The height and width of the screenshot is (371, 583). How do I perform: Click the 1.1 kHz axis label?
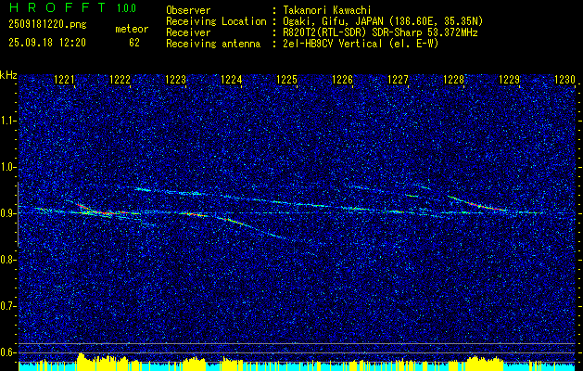[7, 121]
